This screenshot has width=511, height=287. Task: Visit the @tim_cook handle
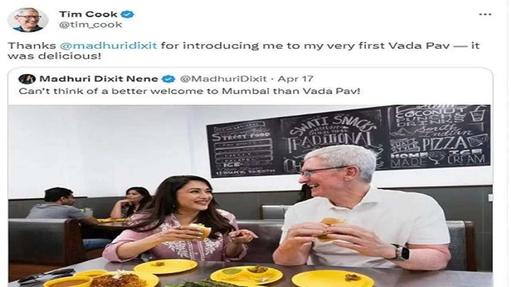(x=90, y=25)
